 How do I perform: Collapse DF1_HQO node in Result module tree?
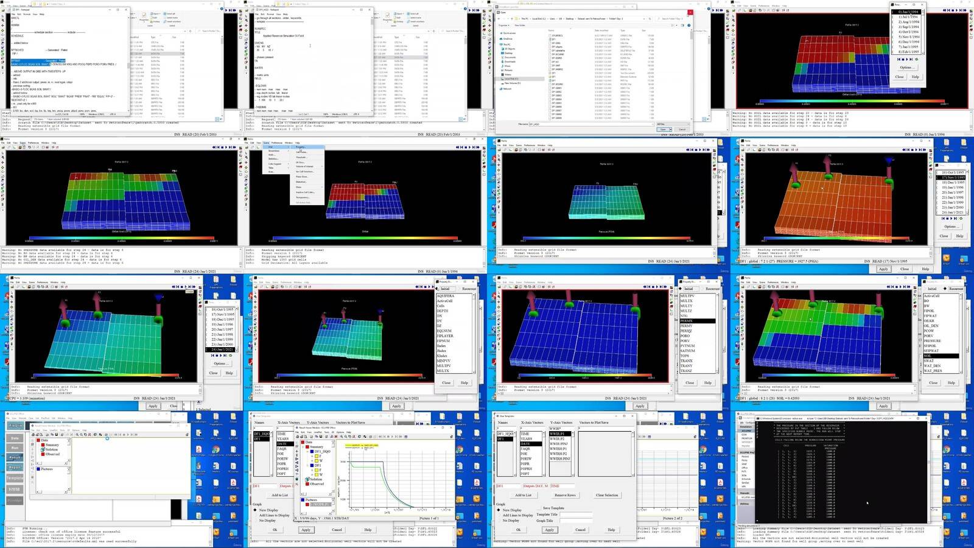[307, 451]
